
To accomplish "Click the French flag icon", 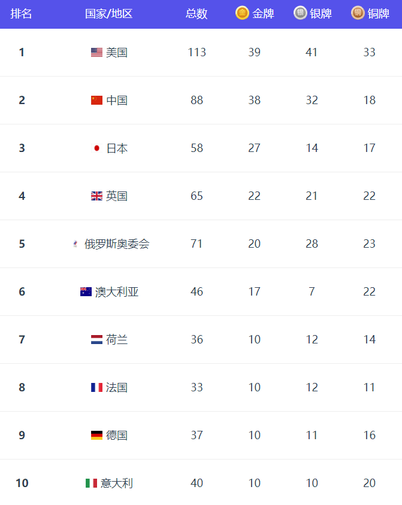I will [x=96, y=388].
